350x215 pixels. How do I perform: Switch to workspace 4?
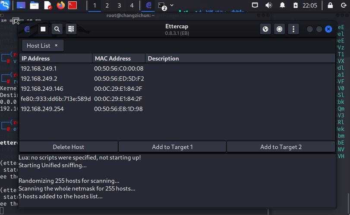[132, 5]
